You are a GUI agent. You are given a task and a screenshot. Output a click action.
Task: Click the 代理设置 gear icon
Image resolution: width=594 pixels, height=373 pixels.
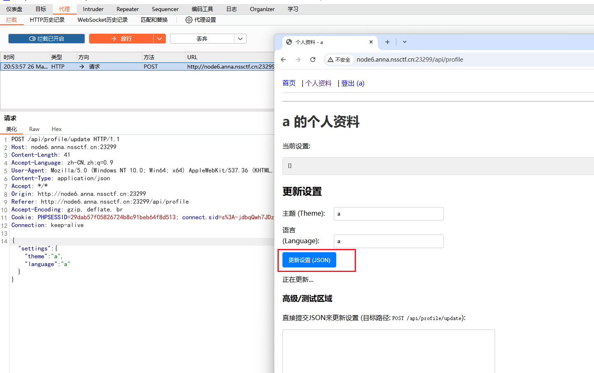pos(189,20)
